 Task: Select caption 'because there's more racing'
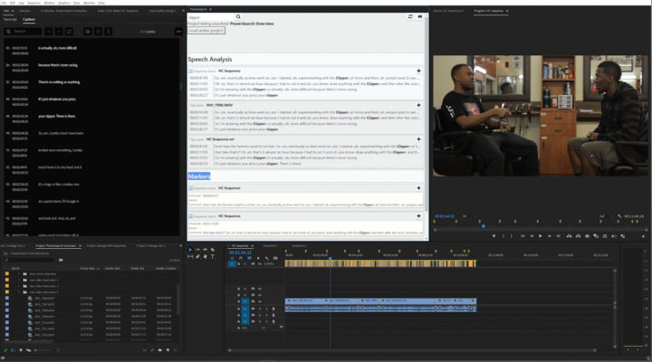click(x=58, y=65)
